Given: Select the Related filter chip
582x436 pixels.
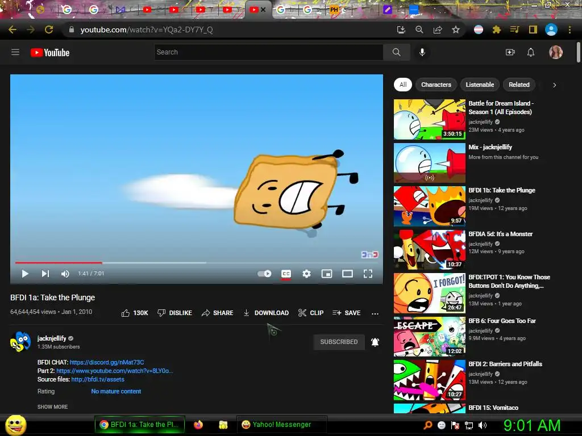Looking at the screenshot, I should tap(519, 85).
